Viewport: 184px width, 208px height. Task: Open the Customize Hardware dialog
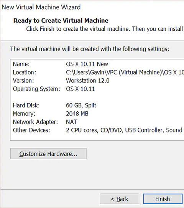pos(48,154)
